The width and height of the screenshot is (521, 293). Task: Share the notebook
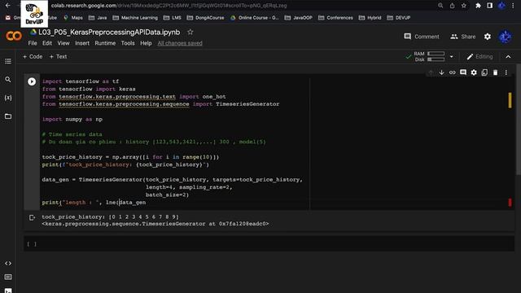tap(463, 37)
